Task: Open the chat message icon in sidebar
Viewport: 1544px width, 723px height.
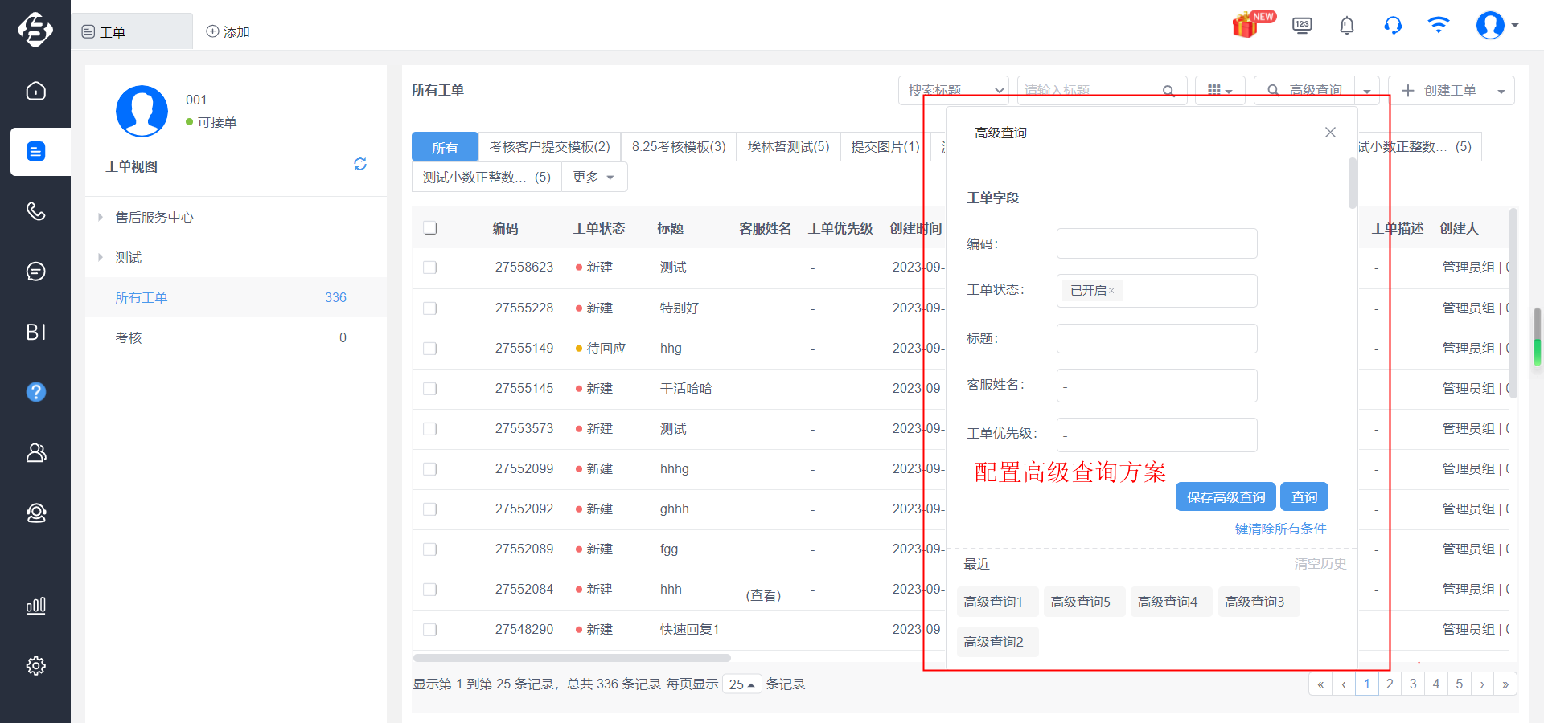Action: click(35, 272)
